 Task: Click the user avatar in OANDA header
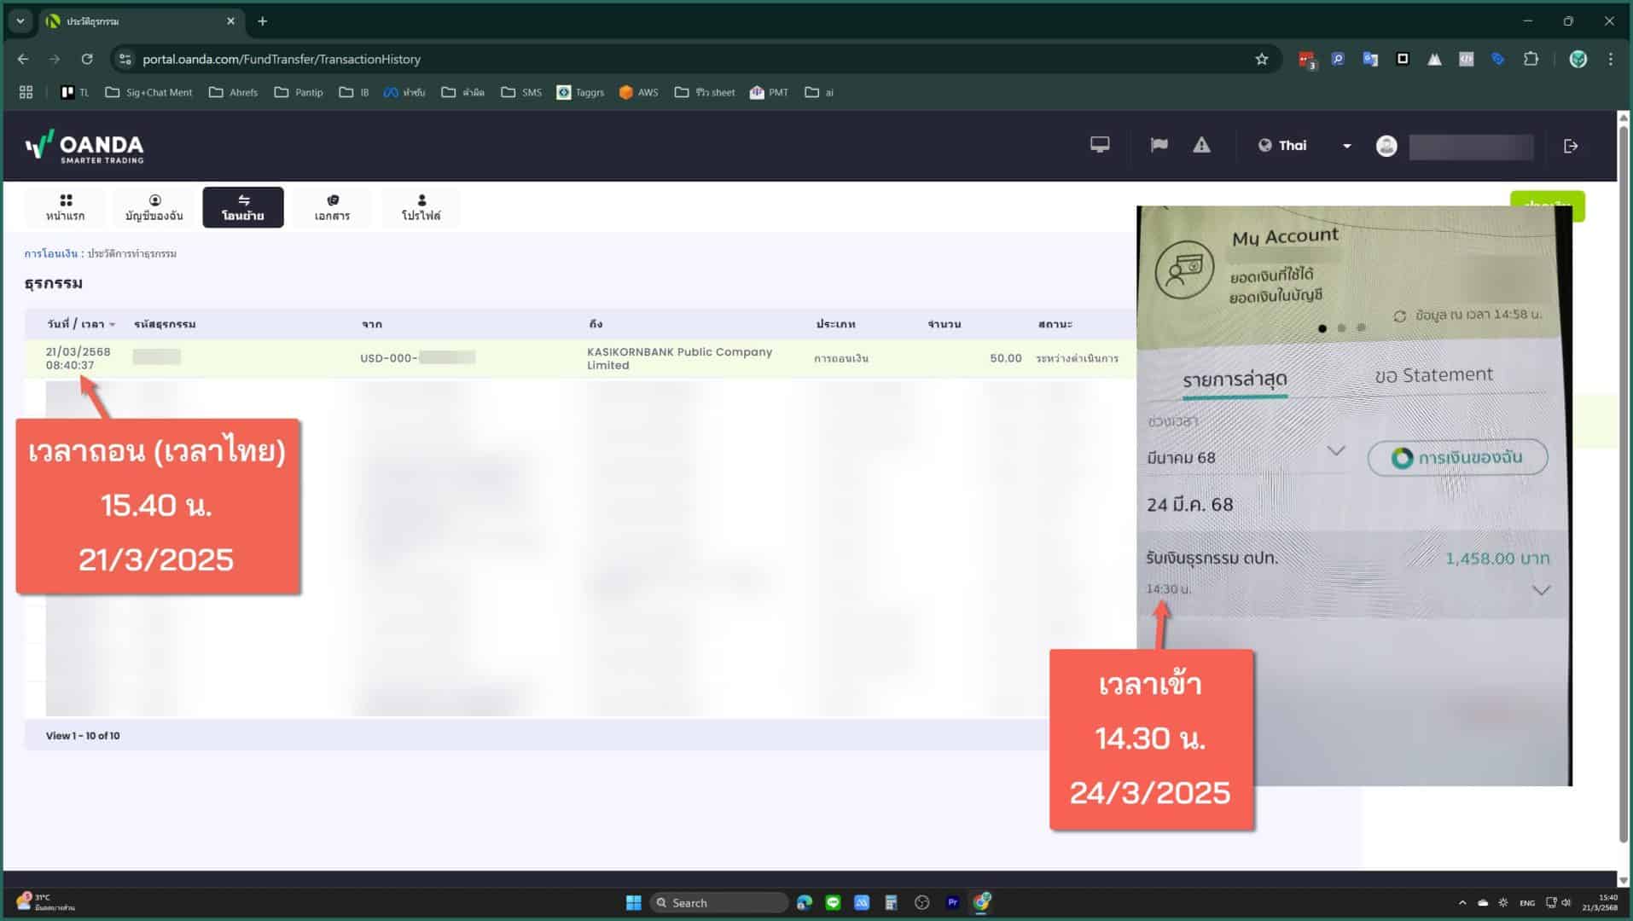coord(1386,146)
